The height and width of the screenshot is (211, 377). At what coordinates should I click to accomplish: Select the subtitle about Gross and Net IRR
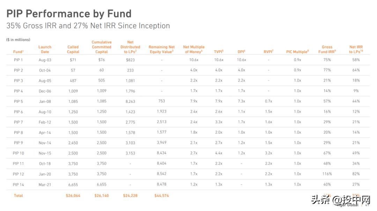(88, 26)
